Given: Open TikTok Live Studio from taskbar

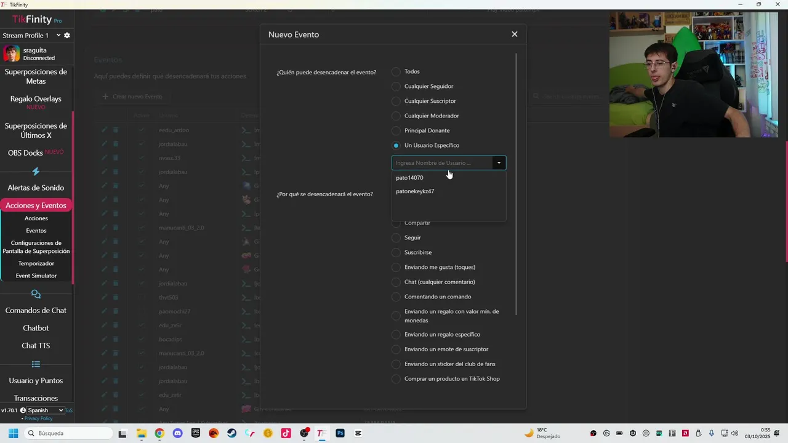Looking at the screenshot, I should (286, 433).
